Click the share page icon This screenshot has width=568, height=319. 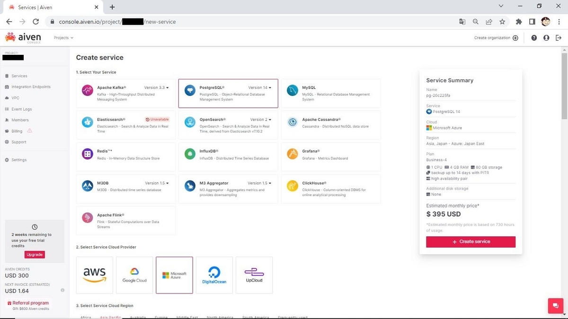tap(489, 22)
